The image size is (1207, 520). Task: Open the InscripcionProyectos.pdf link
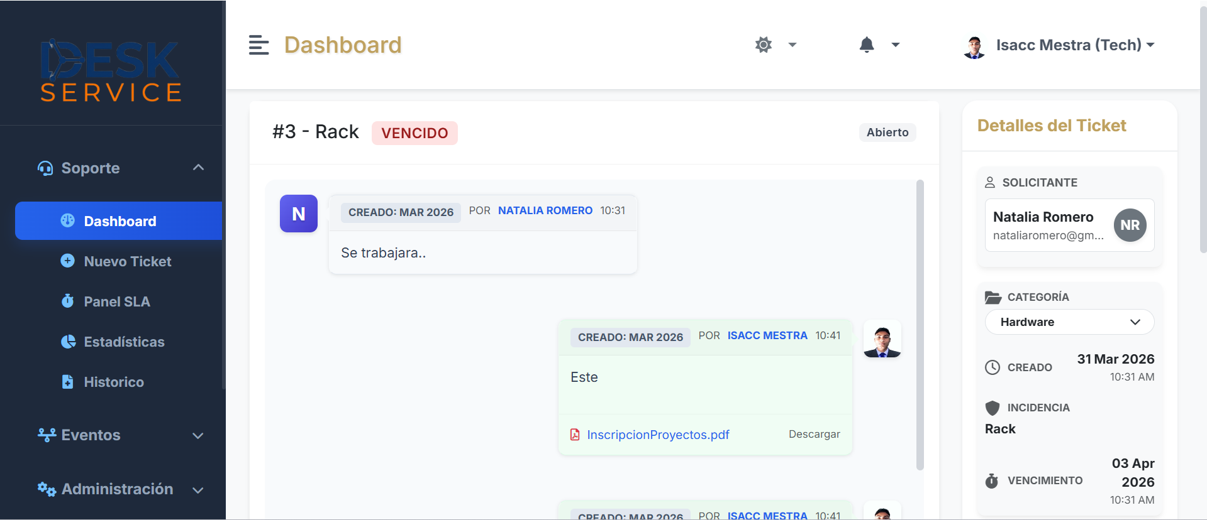pyautogui.click(x=658, y=435)
